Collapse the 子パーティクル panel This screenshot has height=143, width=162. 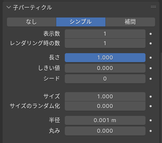(x=9, y=7)
